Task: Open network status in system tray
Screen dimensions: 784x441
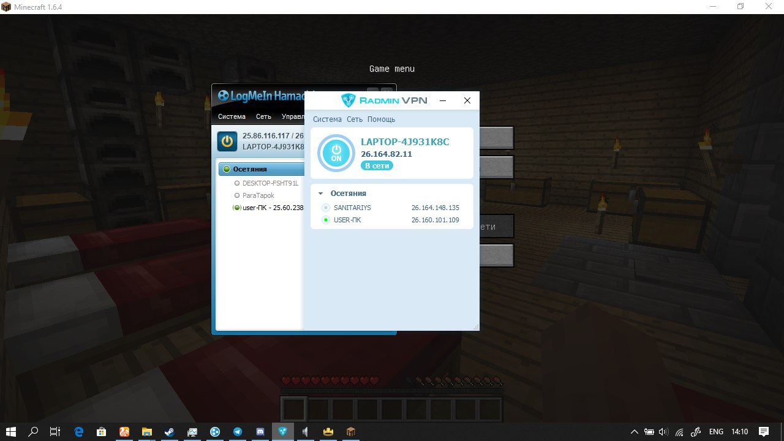Action: [680, 431]
